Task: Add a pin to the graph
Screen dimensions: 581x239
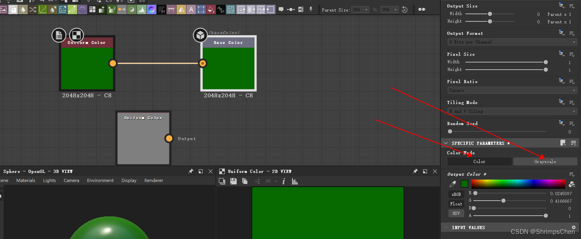Action: 311,9
